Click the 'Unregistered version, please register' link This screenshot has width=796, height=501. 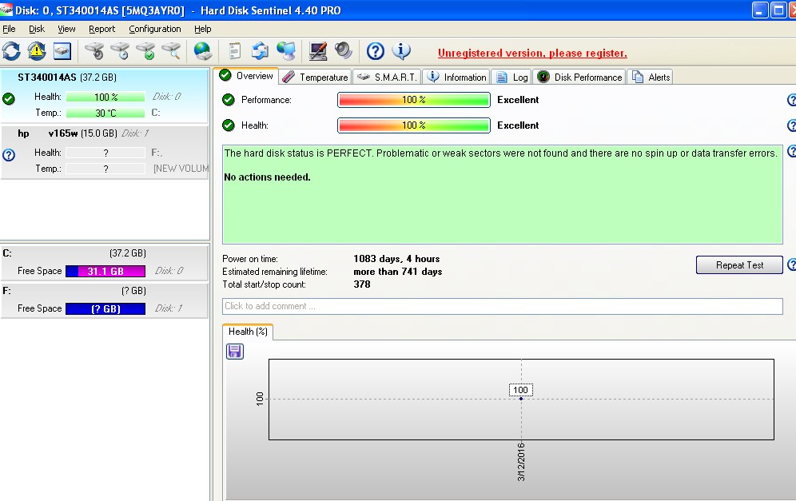point(532,53)
